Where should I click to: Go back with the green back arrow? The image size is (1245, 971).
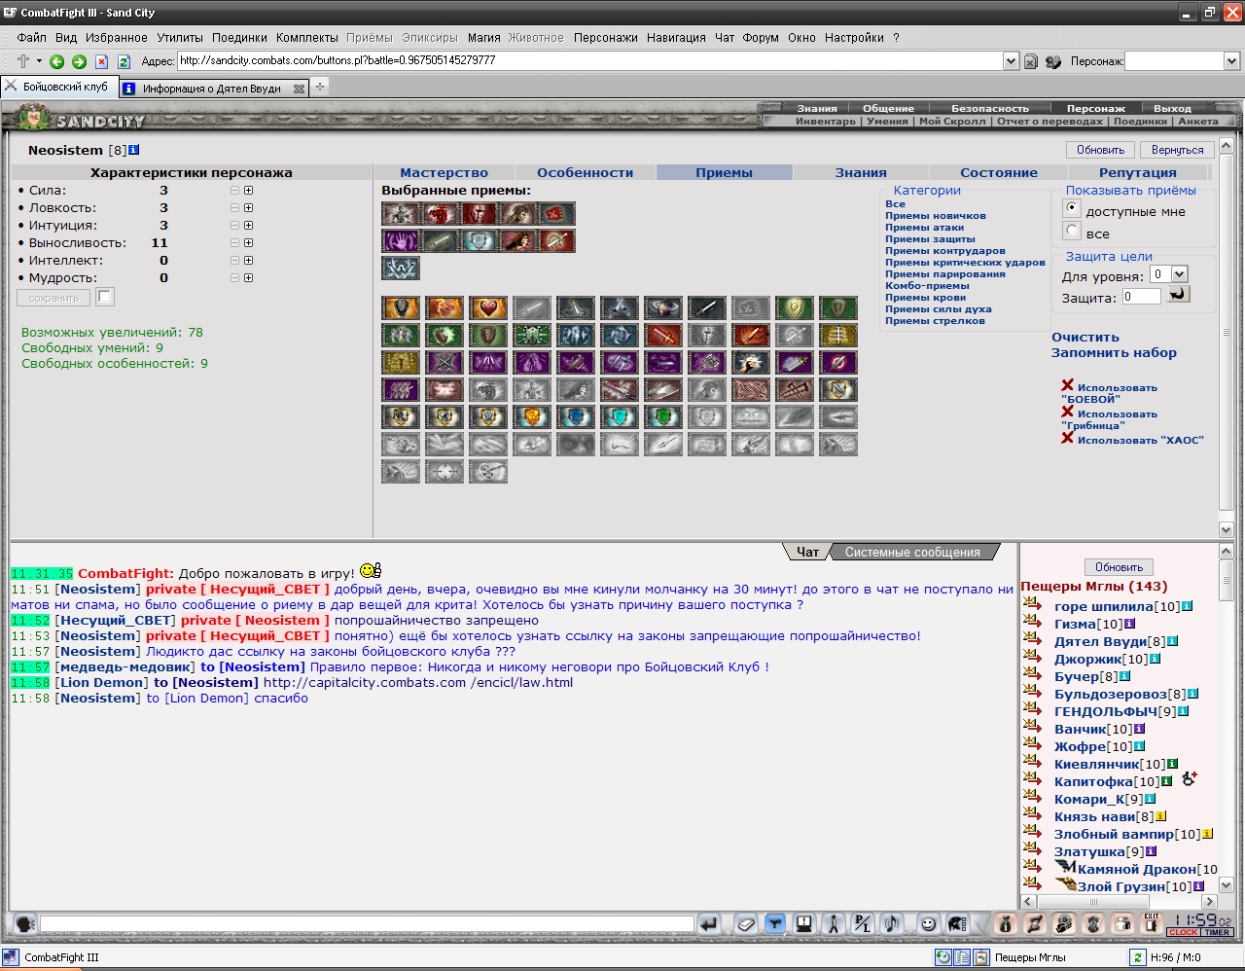pos(56,61)
